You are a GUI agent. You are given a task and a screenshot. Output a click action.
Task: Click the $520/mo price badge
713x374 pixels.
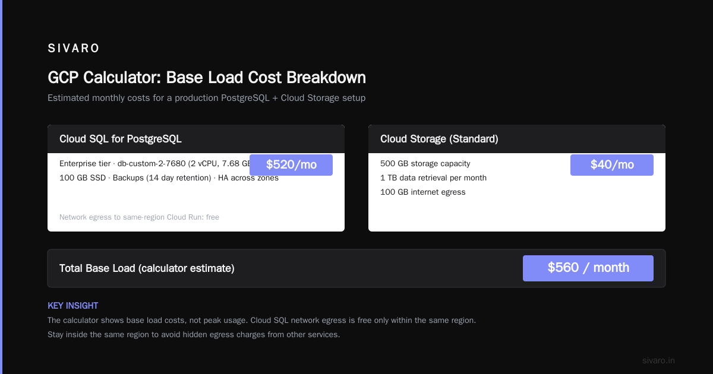291,165
